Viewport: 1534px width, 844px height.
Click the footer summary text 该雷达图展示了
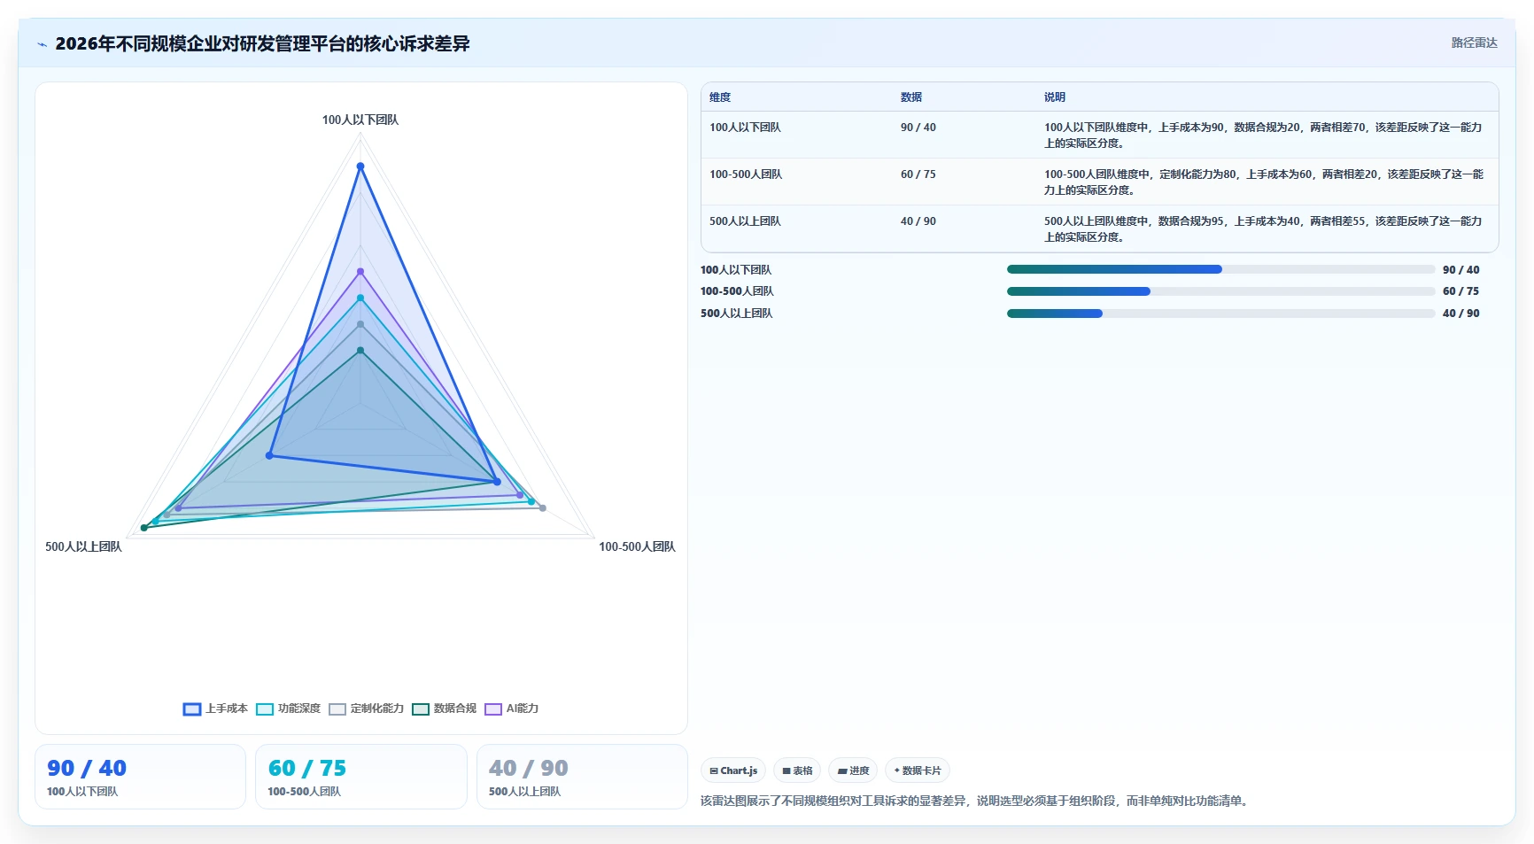point(975,801)
